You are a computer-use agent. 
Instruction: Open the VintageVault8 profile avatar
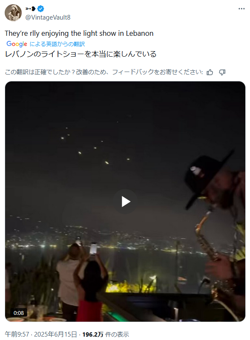point(13,13)
